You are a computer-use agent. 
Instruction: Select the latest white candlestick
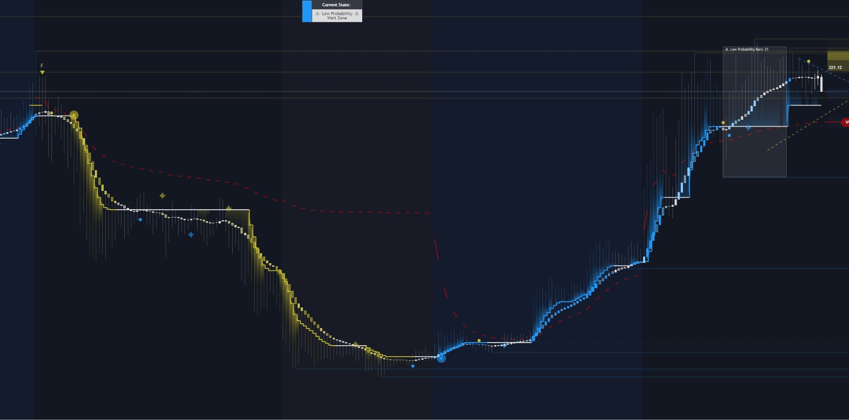tap(821, 84)
